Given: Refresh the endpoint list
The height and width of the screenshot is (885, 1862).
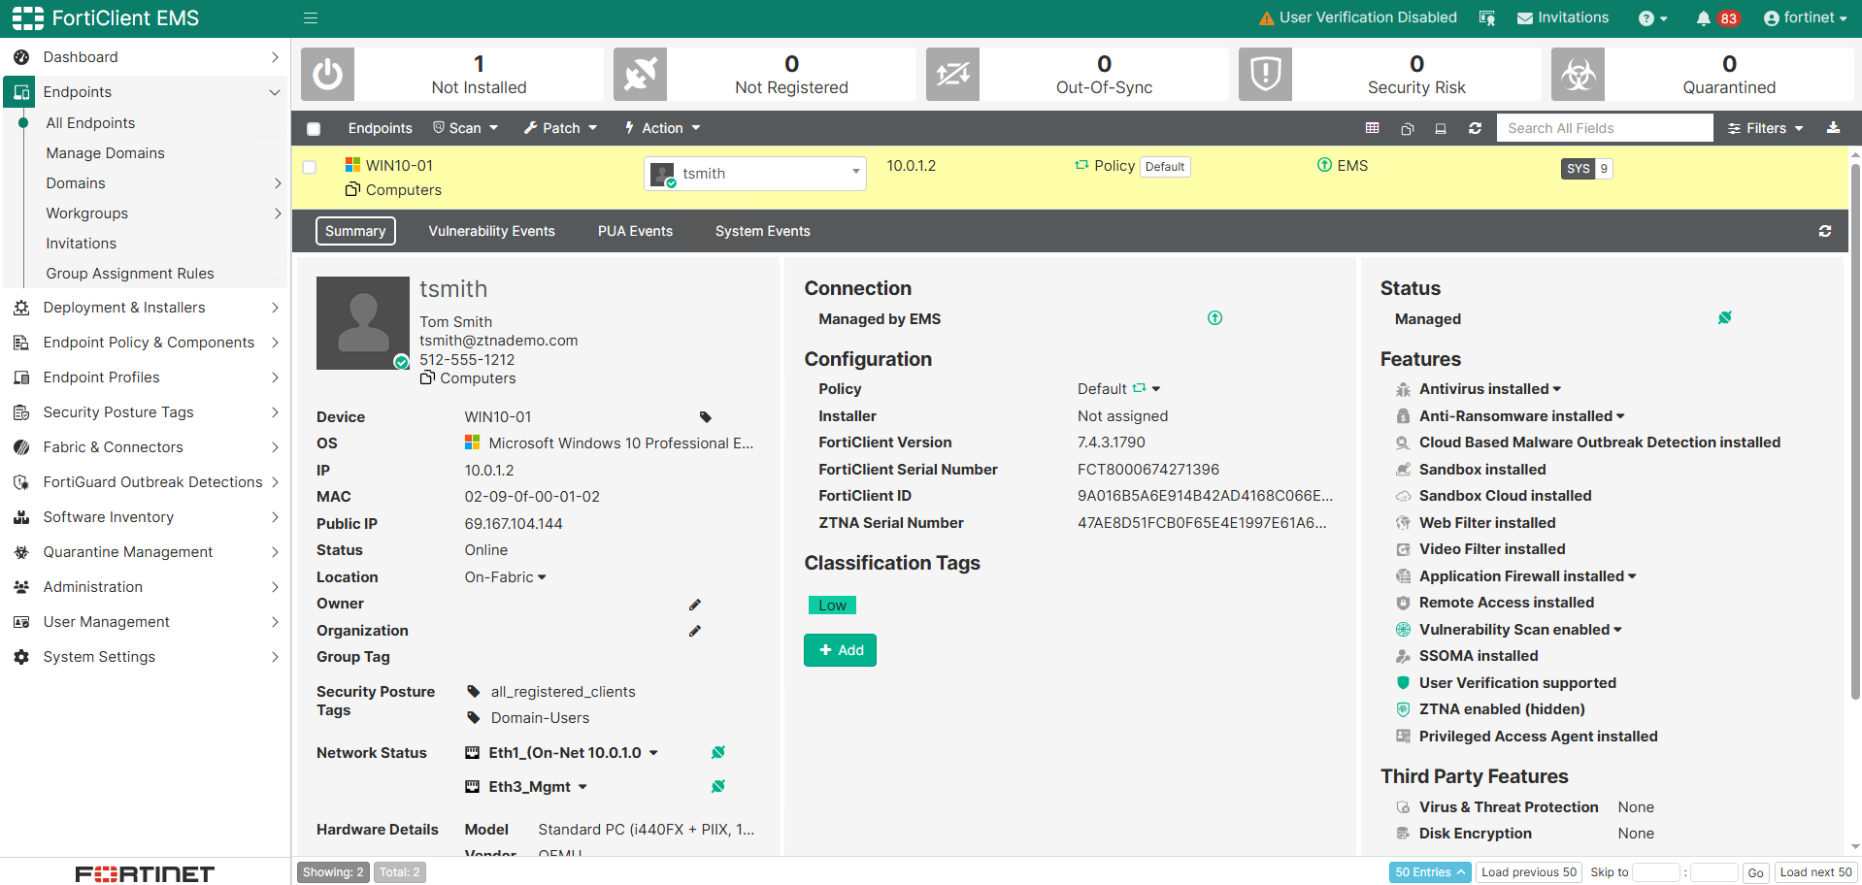Looking at the screenshot, I should coord(1475,127).
